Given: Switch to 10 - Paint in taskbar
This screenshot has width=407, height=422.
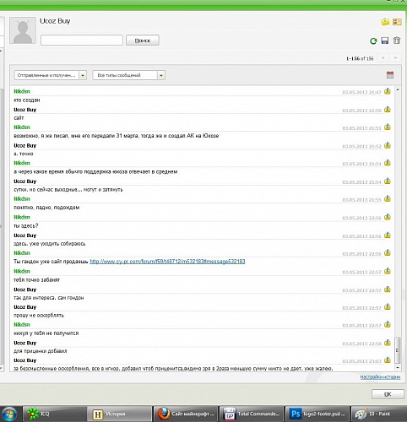Looking at the screenshot, I should (x=378, y=414).
